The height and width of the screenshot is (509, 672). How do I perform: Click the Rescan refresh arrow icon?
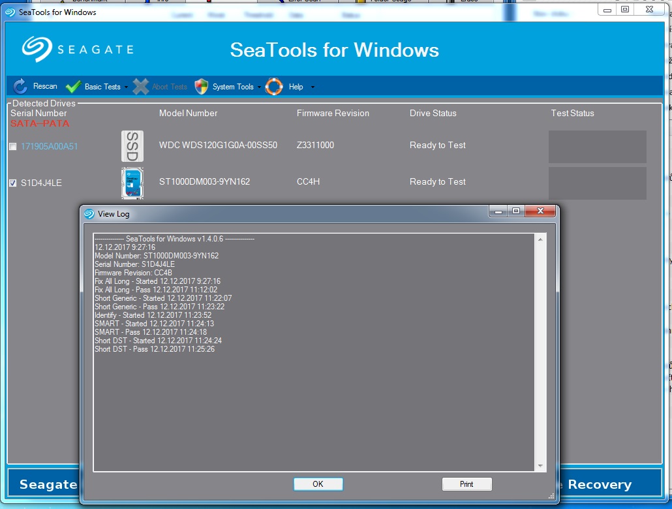pos(20,86)
